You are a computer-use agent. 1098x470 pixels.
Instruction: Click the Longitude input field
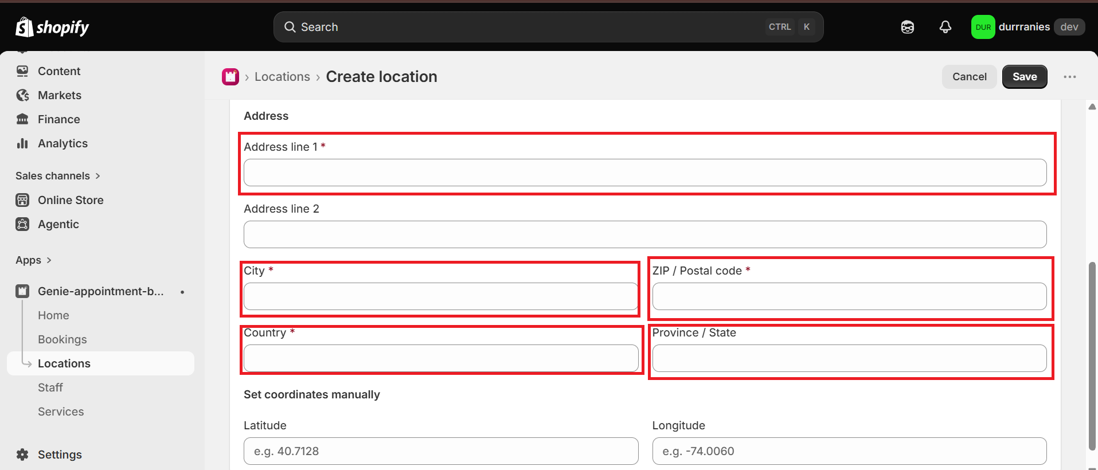coord(849,451)
